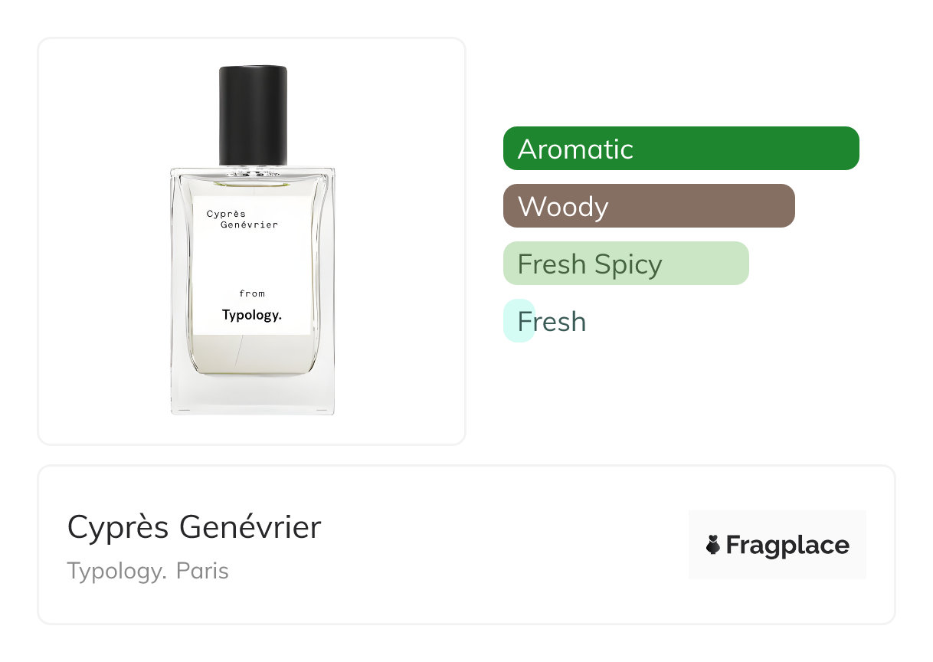This screenshot has height=662, width=933.
Task: Click the Cyprès Genévrier text on the bottle label
Action: (242, 219)
